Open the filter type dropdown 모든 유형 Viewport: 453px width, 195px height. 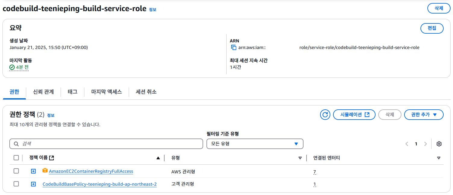tap(255, 144)
